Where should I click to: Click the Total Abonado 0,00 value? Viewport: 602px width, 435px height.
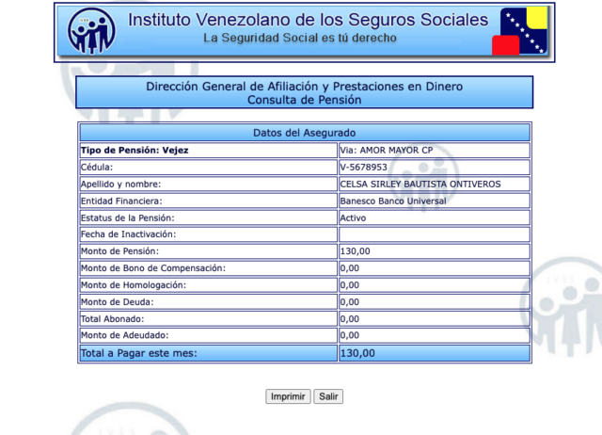(350, 319)
